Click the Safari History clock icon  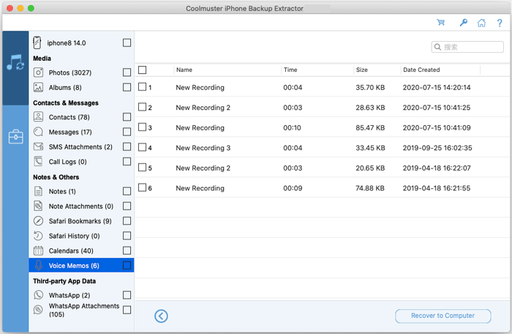pos(38,236)
